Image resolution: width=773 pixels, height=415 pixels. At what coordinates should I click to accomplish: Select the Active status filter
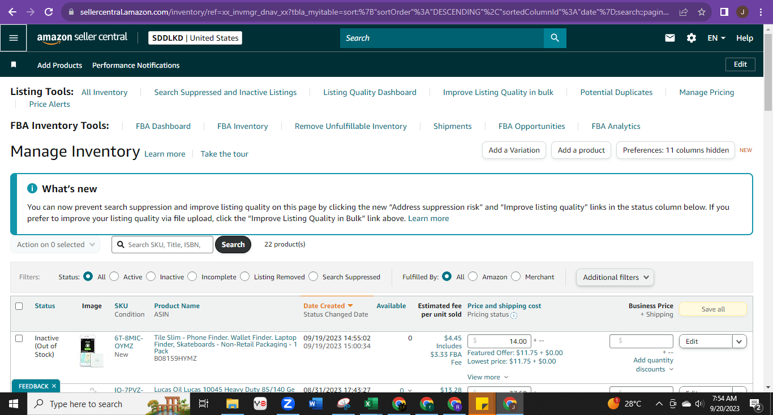pos(114,276)
